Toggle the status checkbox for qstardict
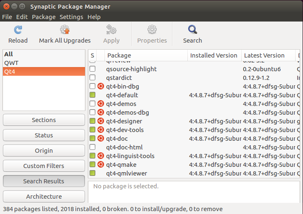This screenshot has width=303, height=214. (x=92, y=77)
